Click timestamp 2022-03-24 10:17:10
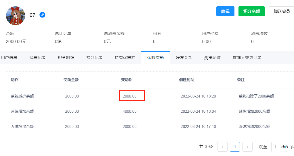The height and width of the screenshot is (156, 294). click(x=198, y=126)
